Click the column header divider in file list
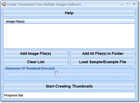 [x=123, y=22]
